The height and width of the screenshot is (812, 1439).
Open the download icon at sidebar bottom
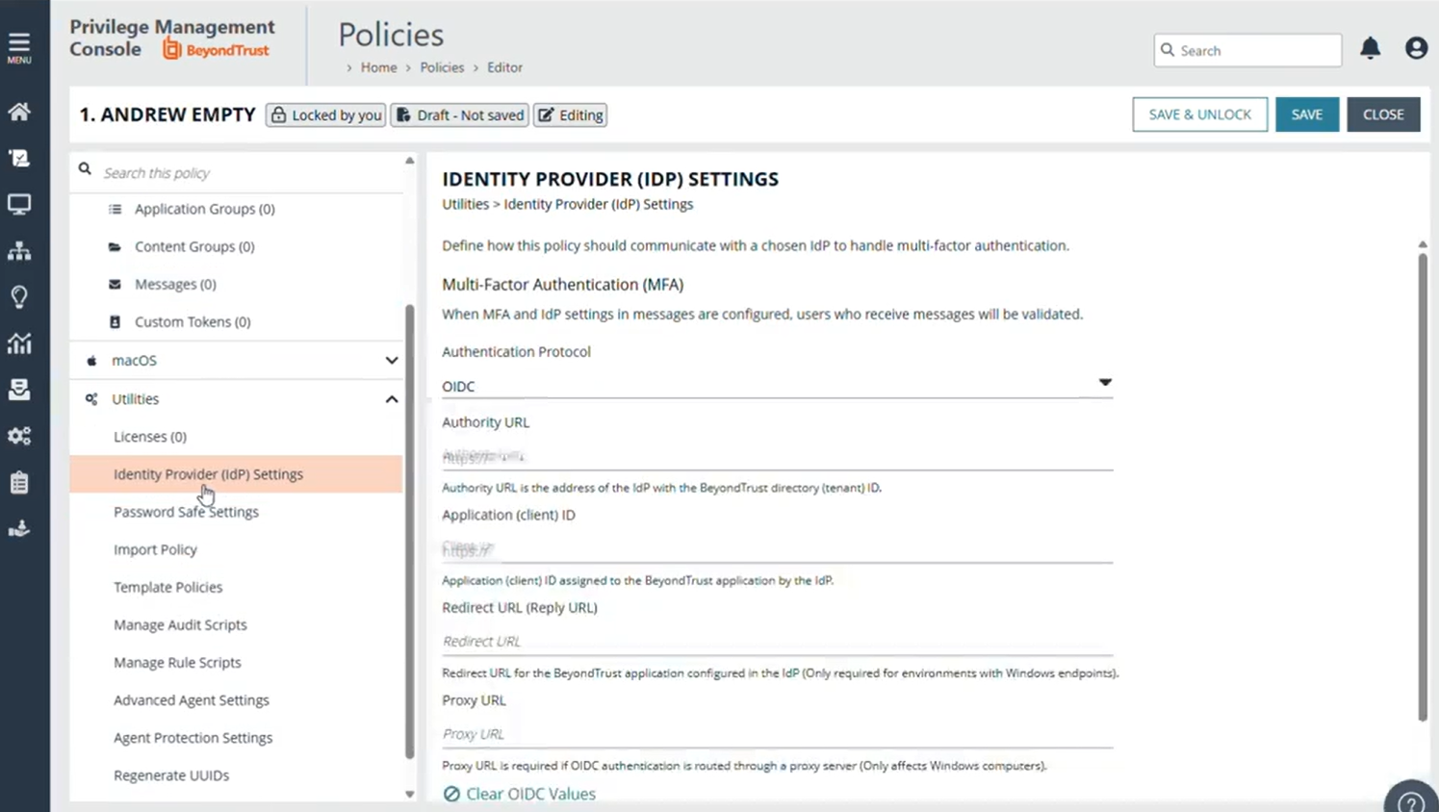pyautogui.click(x=19, y=528)
